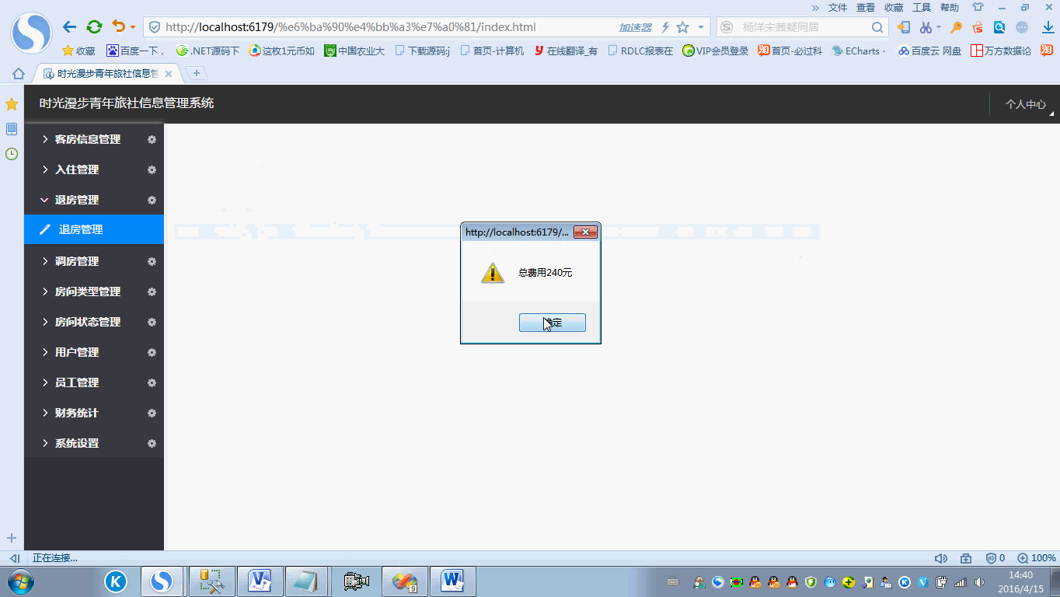Open the 收藏 menu
The width and height of the screenshot is (1060, 597).
pyautogui.click(x=894, y=7)
